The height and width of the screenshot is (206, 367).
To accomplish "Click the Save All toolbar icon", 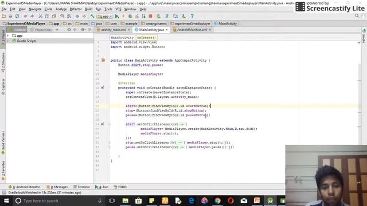I will pyautogui.click(x=10, y=16).
